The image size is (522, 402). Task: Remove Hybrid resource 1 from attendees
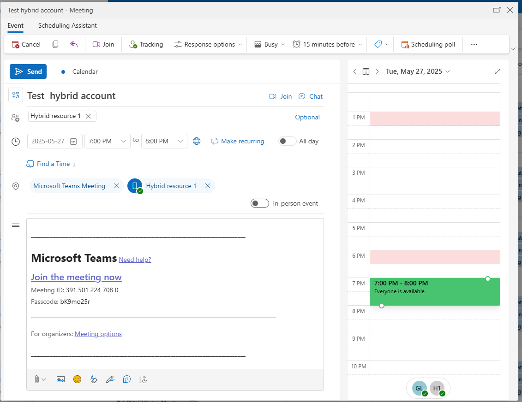[x=88, y=116]
